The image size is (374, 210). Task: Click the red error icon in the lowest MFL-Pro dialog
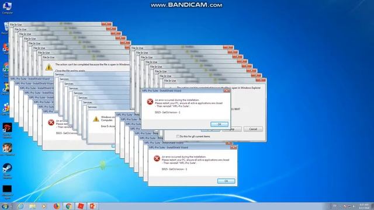[x=157, y=159]
